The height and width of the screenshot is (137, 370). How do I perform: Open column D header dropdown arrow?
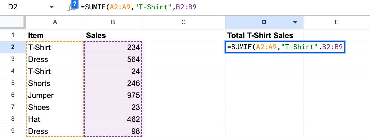[295, 22]
